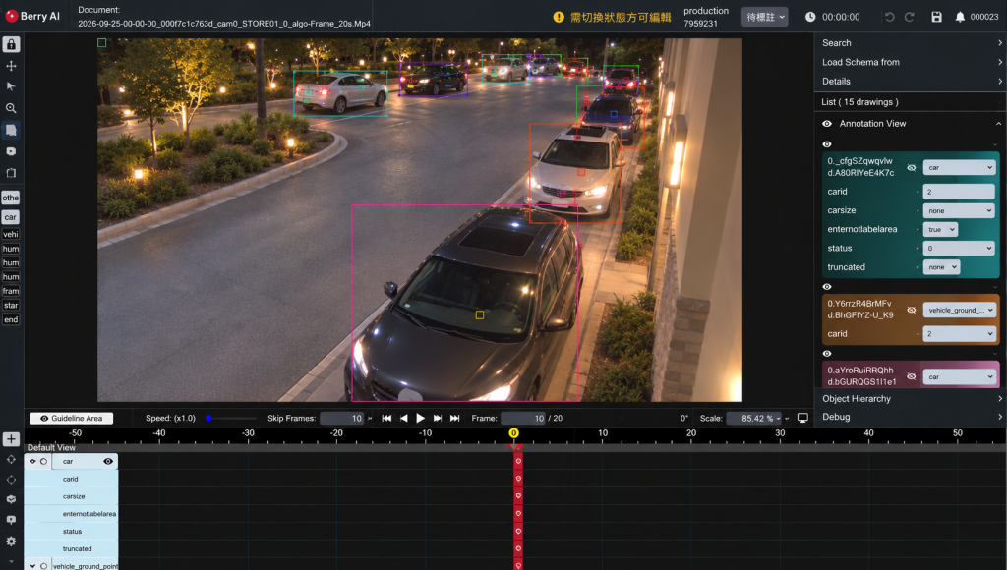Click the monitor display icon beside Scale
The image size is (1007, 570).
click(802, 418)
